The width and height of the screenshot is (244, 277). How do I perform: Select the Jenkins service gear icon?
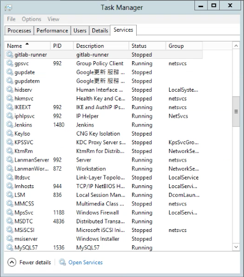[10, 125]
